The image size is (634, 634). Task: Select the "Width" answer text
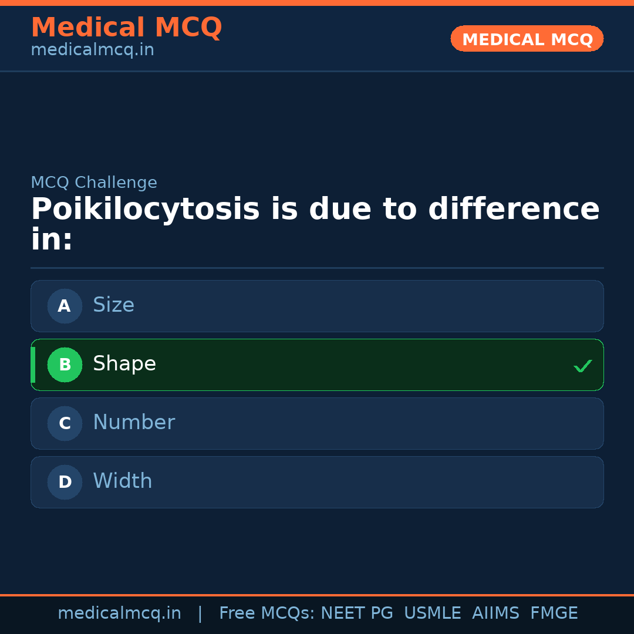(122, 481)
